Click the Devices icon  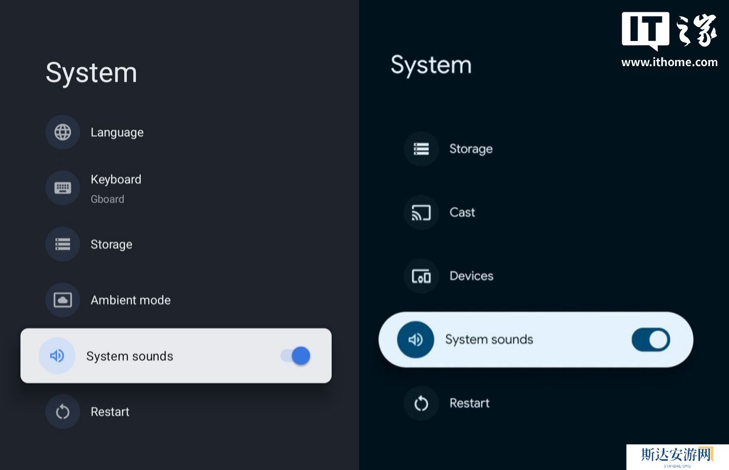coord(421,276)
